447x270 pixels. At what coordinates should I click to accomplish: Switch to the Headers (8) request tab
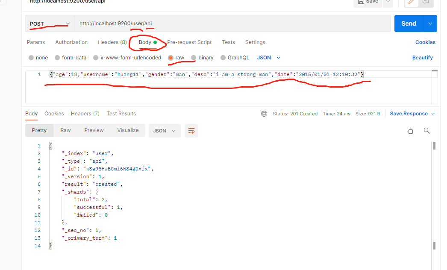click(x=112, y=42)
